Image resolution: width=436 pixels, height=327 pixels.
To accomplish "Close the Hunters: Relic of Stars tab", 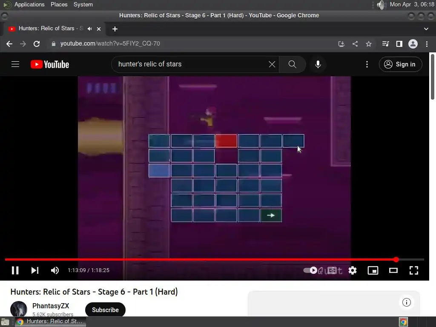I will (x=99, y=29).
